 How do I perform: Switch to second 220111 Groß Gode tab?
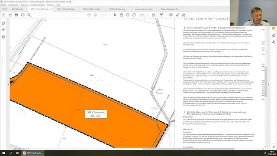tap(66, 9)
